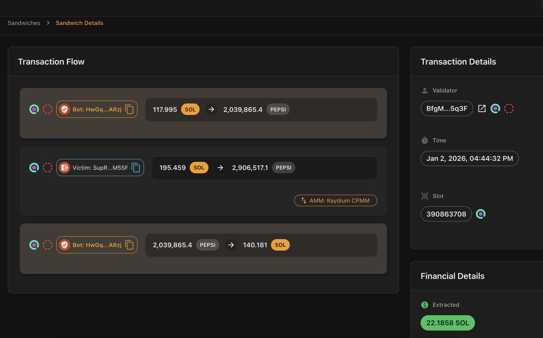Click the Transaction Flow heading
543x338 pixels.
(x=51, y=62)
